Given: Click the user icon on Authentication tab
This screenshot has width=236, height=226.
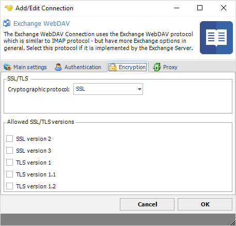Looking at the screenshot, I should [58, 67].
